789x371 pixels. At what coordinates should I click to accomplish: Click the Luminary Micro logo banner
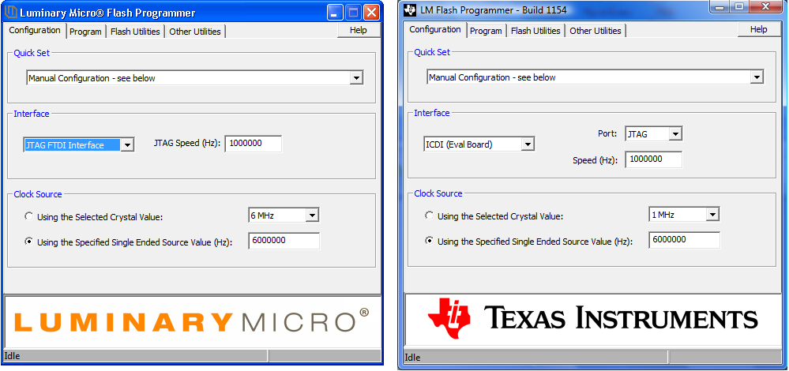point(192,320)
